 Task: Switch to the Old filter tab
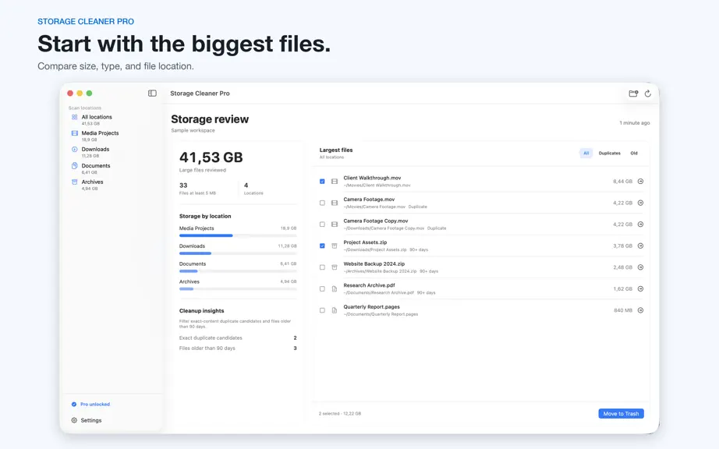tap(634, 153)
